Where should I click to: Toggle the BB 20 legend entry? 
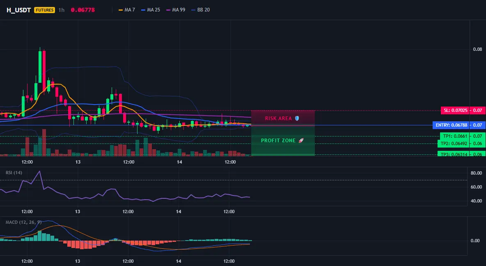[201, 10]
